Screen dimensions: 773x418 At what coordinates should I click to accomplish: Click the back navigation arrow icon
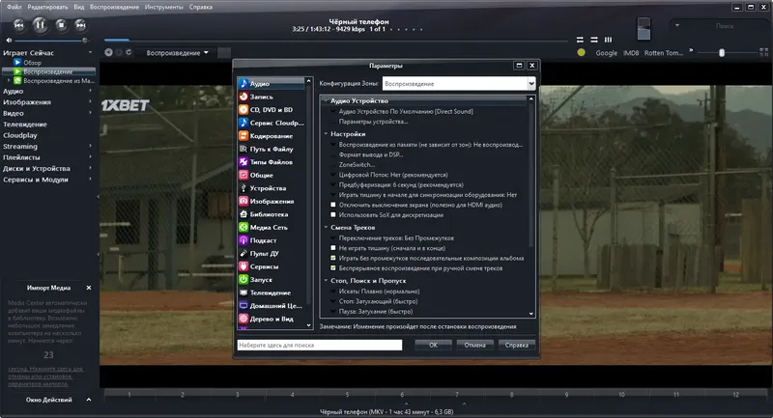tap(108, 52)
